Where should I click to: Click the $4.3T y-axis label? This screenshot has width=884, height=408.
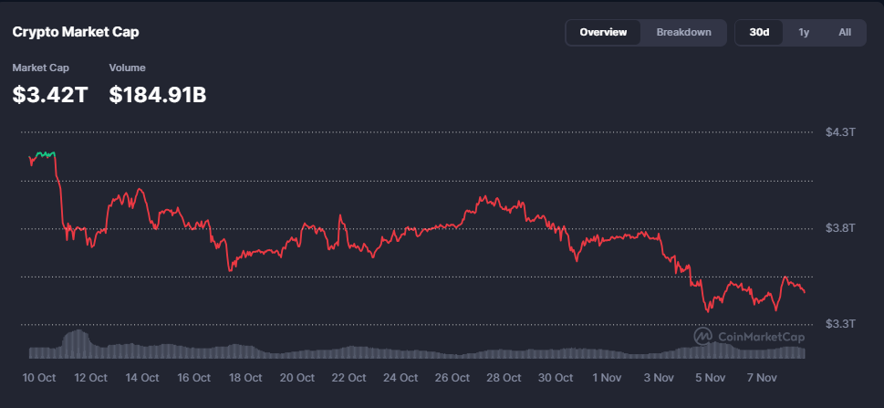click(840, 132)
